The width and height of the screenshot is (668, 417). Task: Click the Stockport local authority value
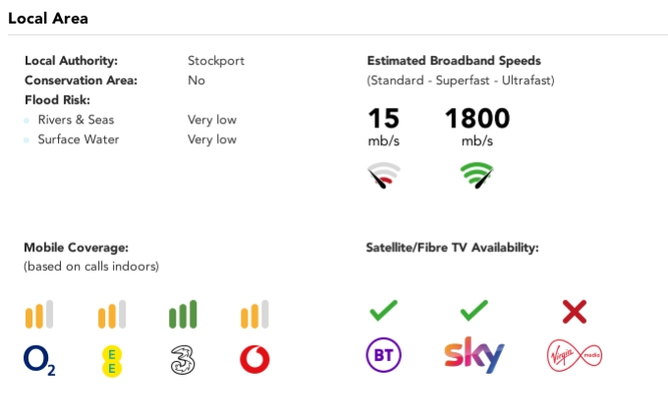coord(216,61)
